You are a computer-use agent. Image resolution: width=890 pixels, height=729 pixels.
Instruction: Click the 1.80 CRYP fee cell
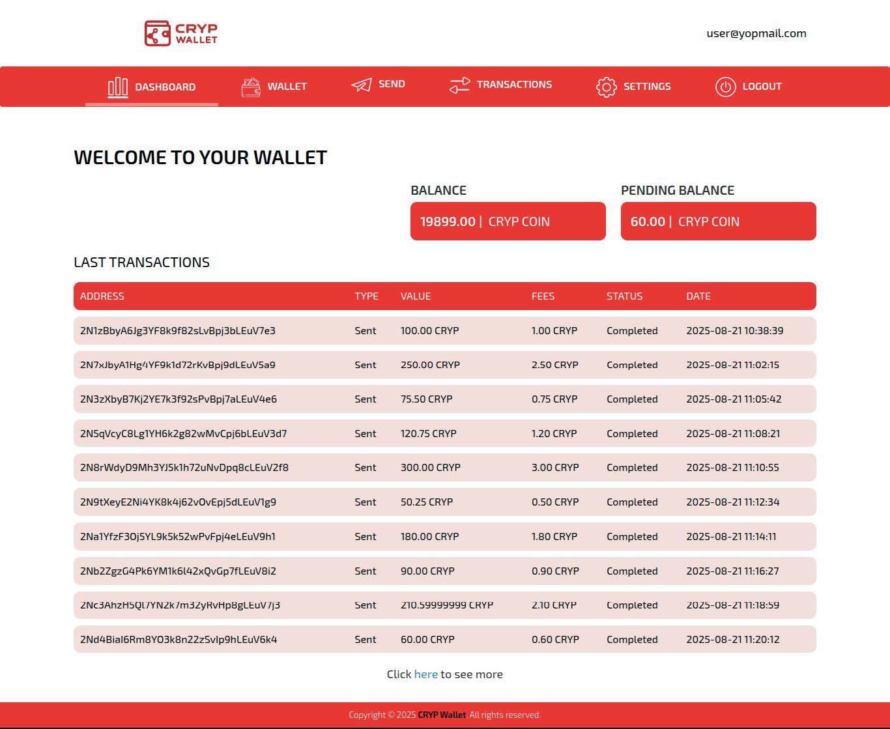pos(554,537)
